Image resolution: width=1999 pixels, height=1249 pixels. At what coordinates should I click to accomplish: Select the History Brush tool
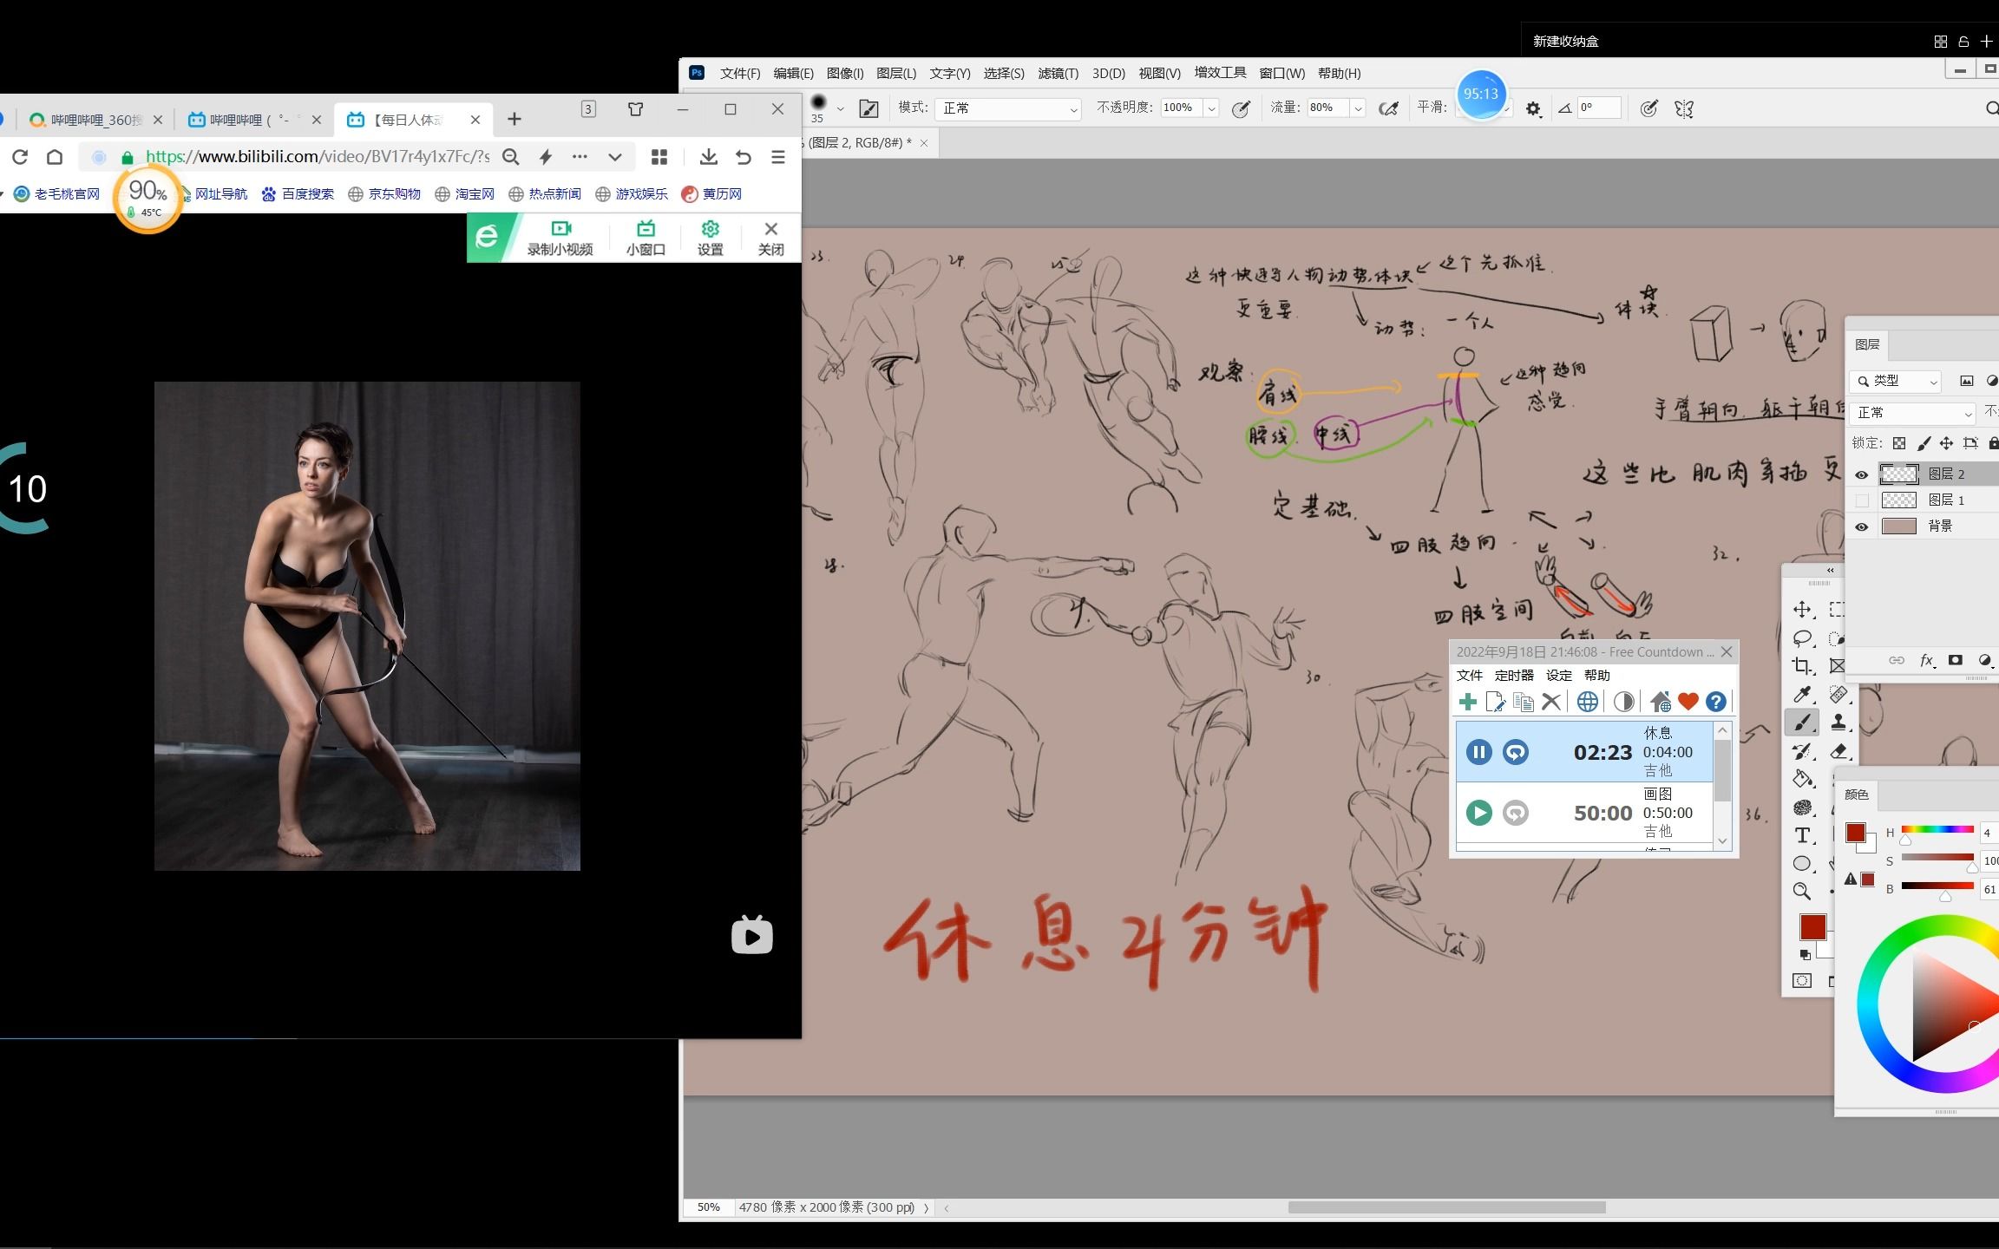(x=1802, y=751)
